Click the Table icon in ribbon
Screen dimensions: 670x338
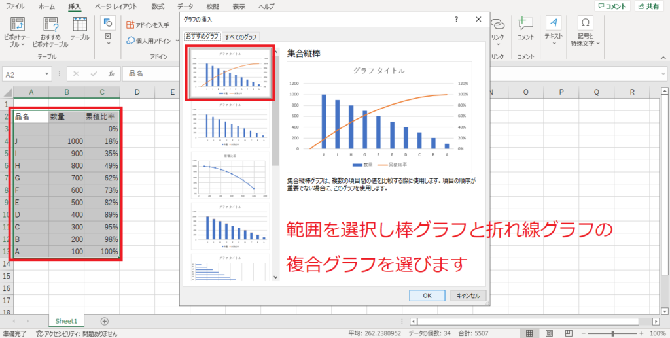point(79,24)
